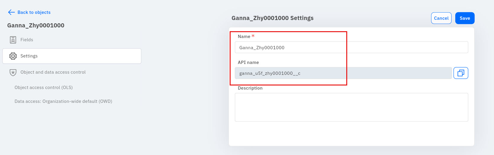Click the Fields contact-card icon
494x155 pixels.
point(13,40)
